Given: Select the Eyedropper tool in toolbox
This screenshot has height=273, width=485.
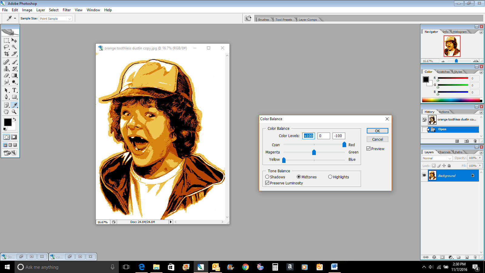Looking at the screenshot, I should pyautogui.click(x=14, y=105).
